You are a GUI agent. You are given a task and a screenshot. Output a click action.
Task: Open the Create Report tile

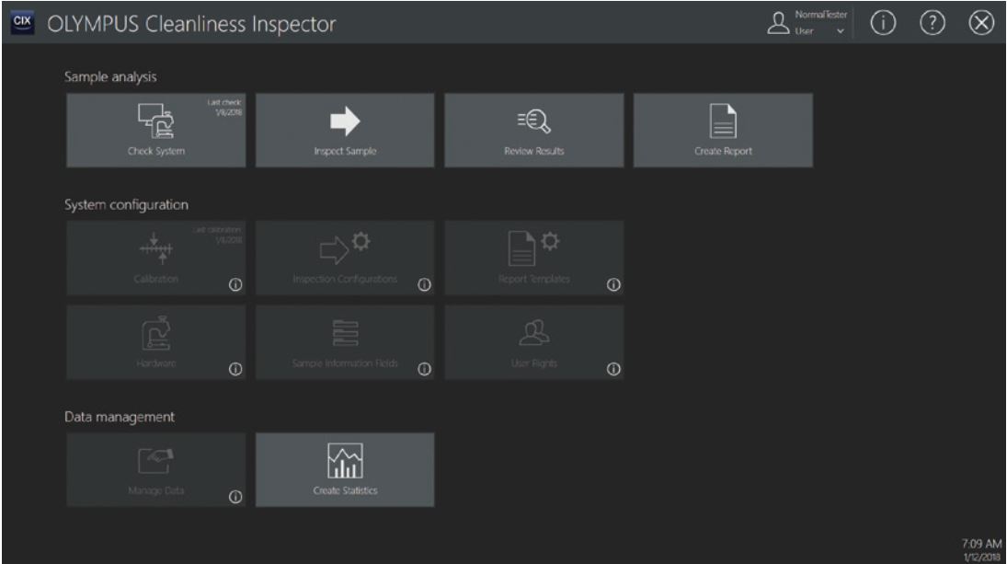723,131
